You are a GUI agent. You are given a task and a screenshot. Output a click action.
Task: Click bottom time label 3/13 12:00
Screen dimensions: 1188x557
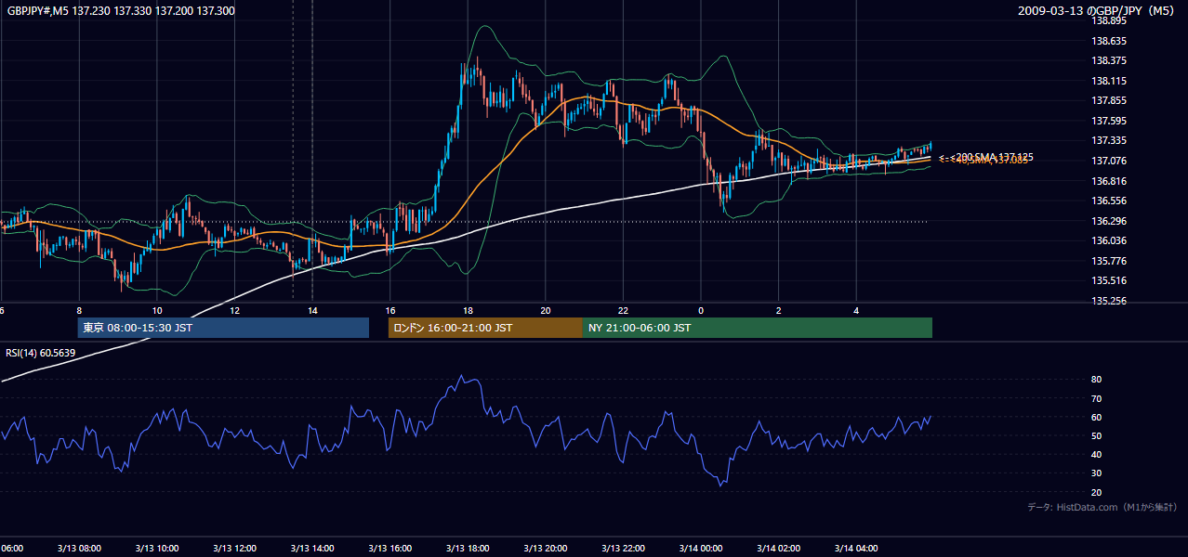click(x=234, y=549)
